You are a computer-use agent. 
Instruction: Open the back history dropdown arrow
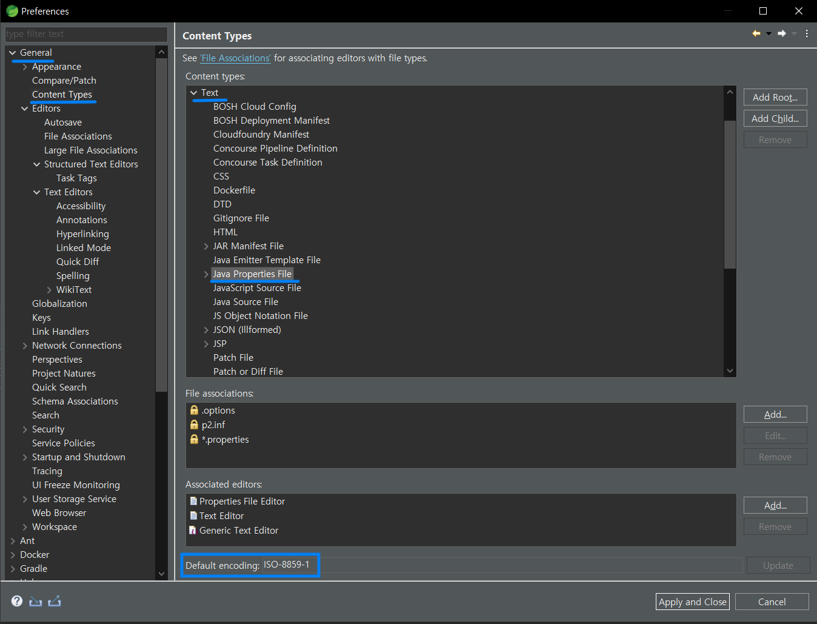pos(769,34)
